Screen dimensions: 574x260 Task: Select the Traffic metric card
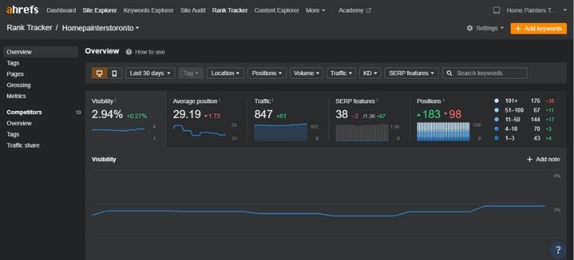288,119
